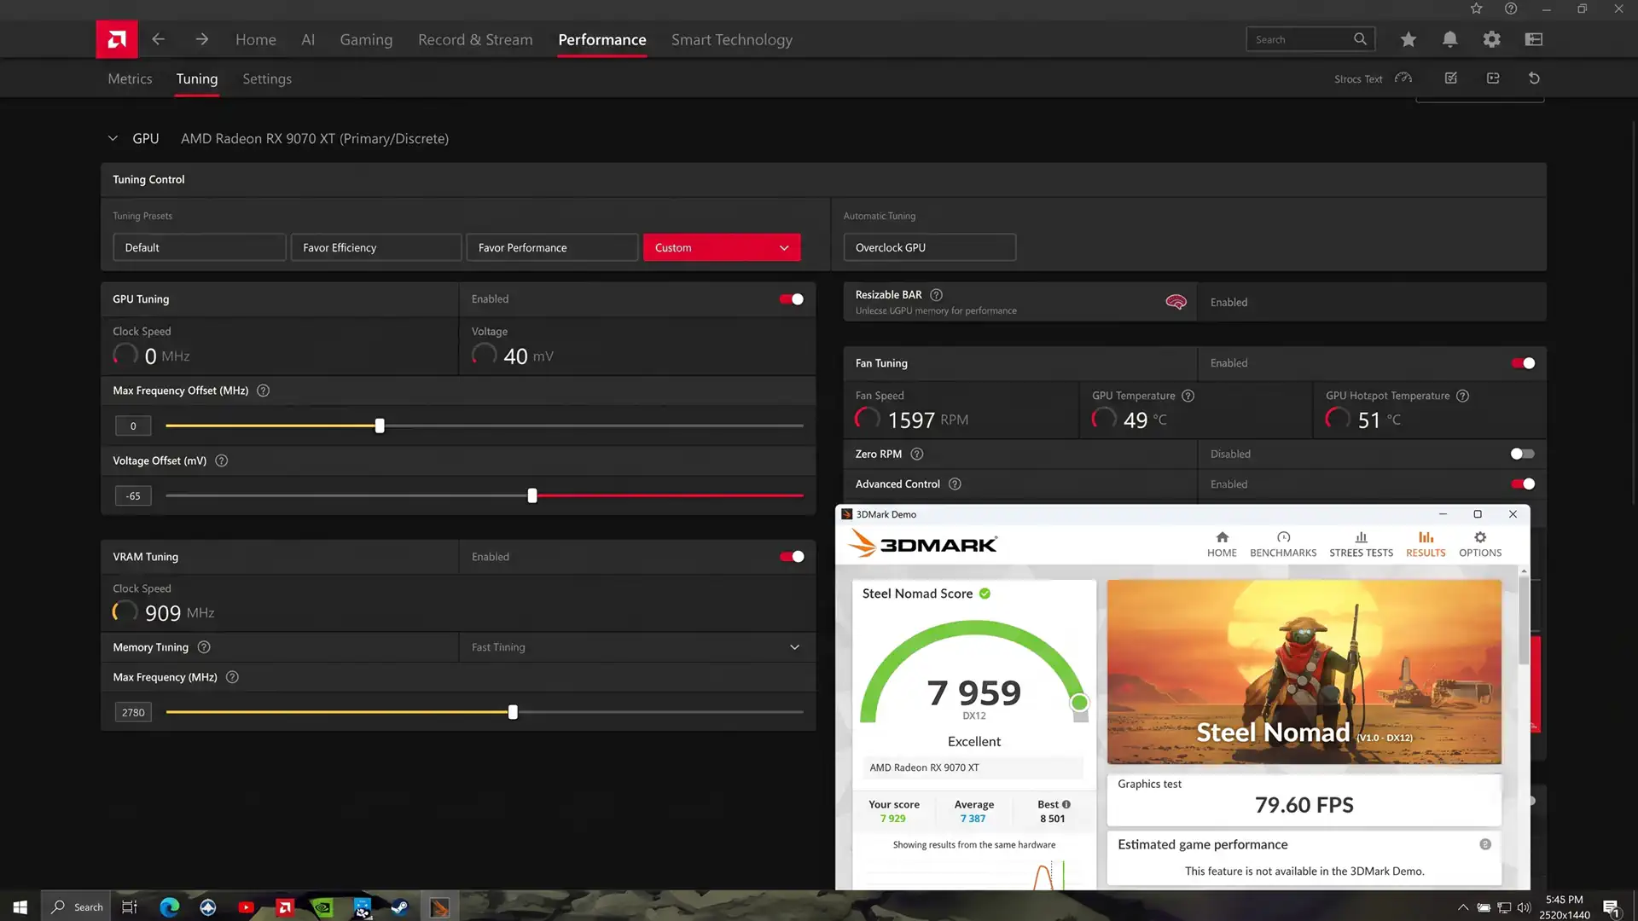Click Estimated game performance help icon
The width and height of the screenshot is (1638, 921).
1485,844
